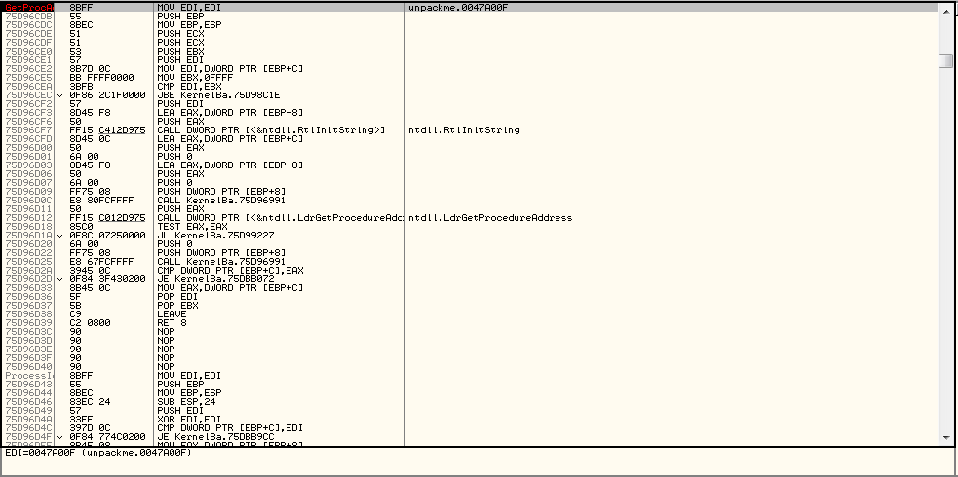The image size is (958, 477).
Task: Click address 75D96CFD
Action: click(28, 139)
